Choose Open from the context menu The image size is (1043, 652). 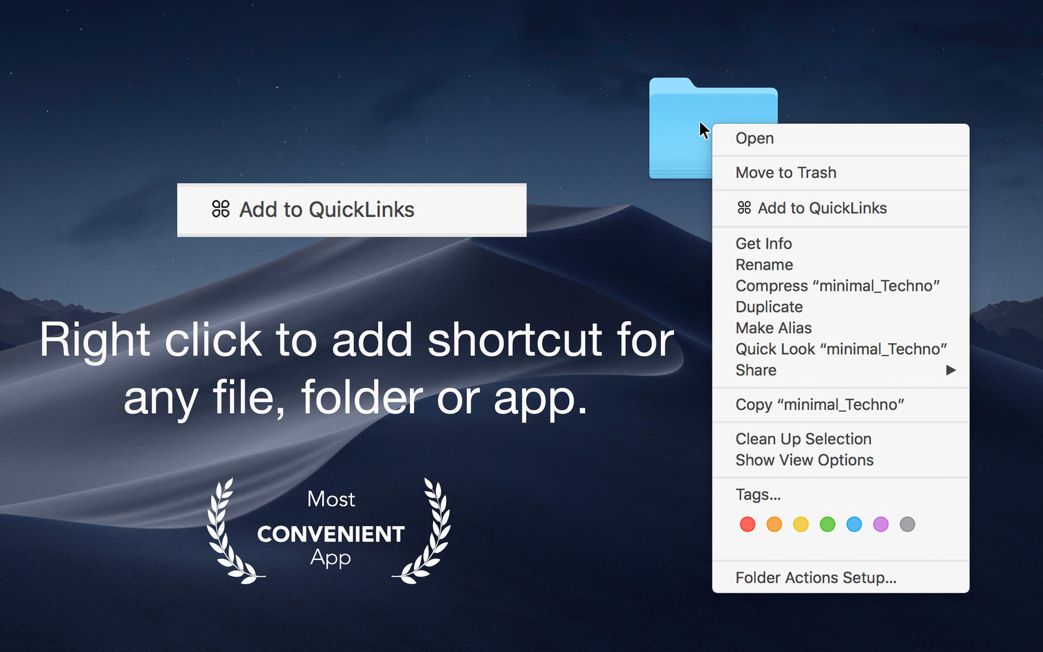click(841, 138)
